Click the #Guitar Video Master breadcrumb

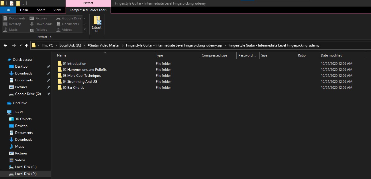tap(103, 45)
